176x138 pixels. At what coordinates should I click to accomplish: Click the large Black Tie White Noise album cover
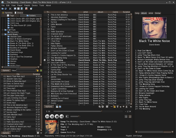154,28
